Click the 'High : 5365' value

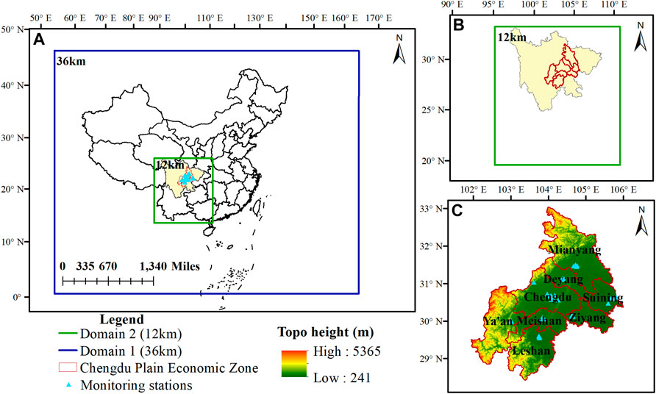pos(347,351)
